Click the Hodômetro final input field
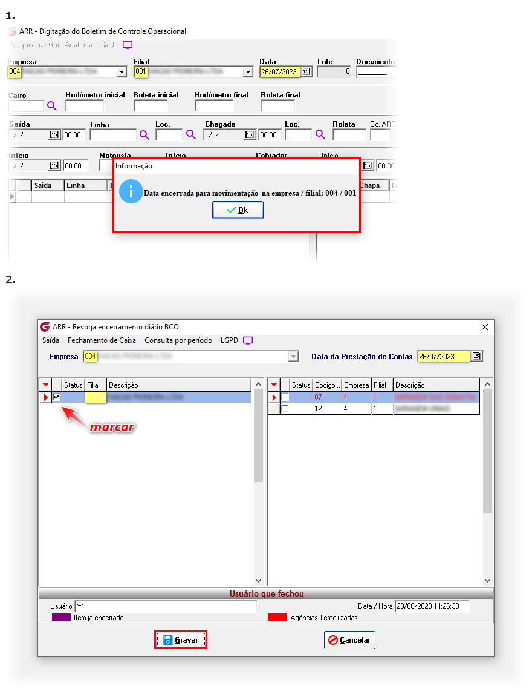Screen dimensions: 532x694 point(214,106)
